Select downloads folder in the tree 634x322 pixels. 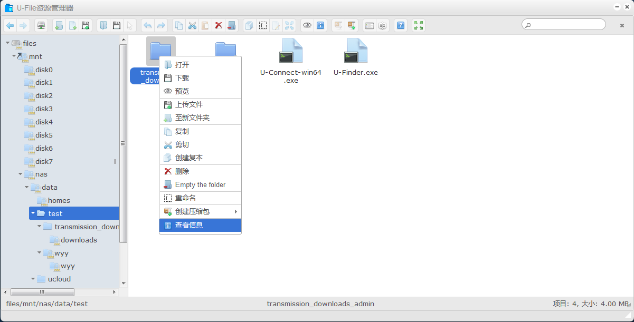coord(79,240)
